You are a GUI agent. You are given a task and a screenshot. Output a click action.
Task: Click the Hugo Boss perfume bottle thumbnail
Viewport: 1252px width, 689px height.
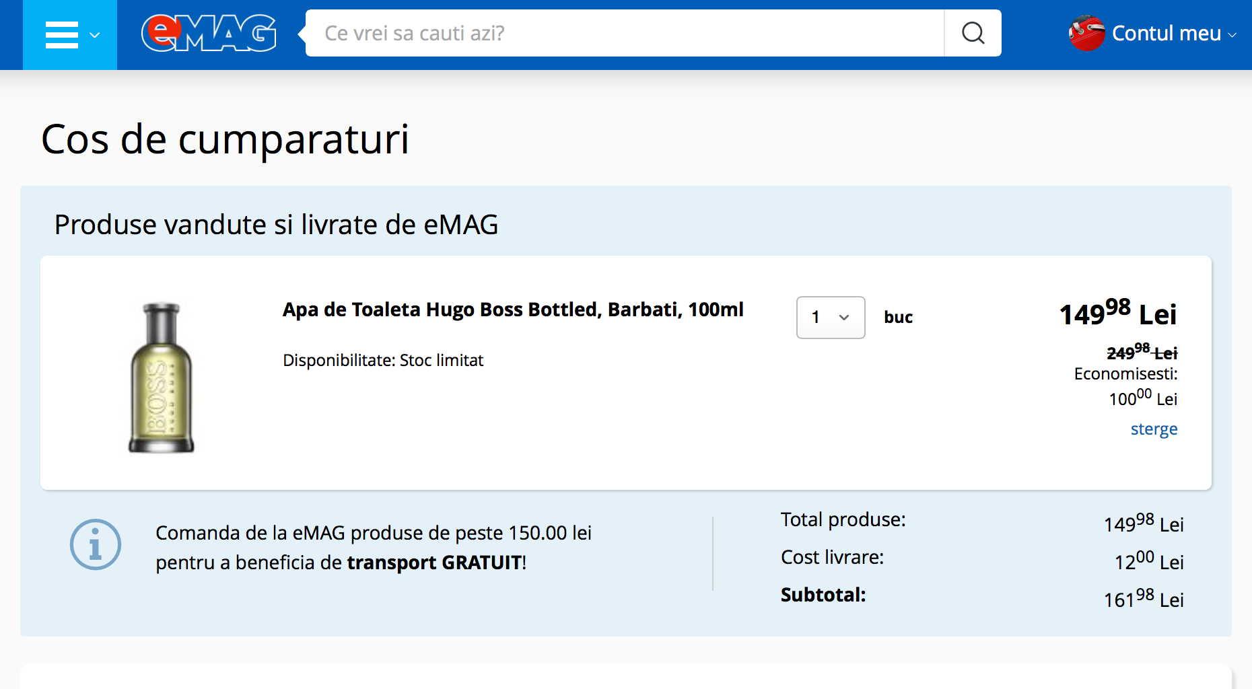162,377
